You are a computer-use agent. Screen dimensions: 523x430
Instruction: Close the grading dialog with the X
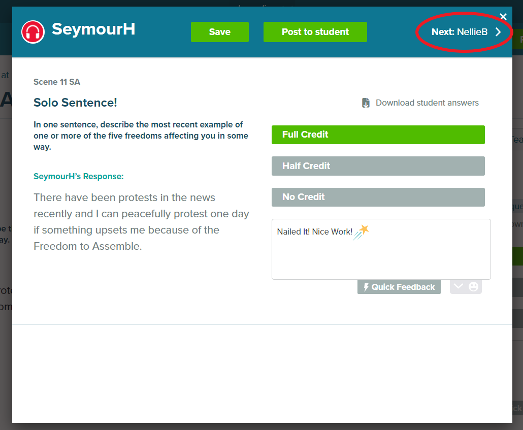click(503, 17)
